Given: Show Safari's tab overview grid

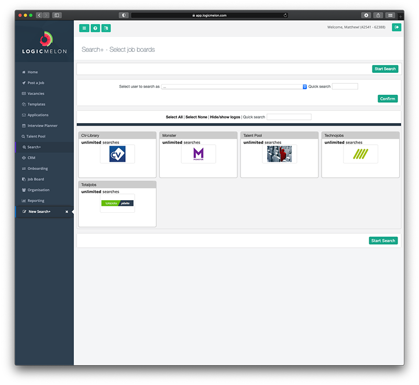Looking at the screenshot, I should pyautogui.click(x=390, y=15).
